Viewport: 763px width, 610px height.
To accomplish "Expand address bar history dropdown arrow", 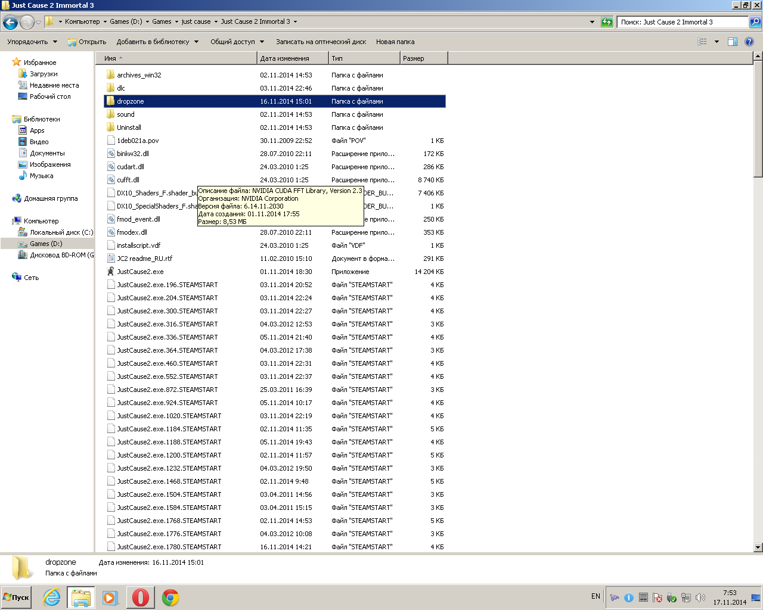I will tap(592, 22).
